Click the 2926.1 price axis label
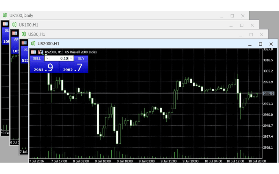The image size is (279, 174). [268, 148]
